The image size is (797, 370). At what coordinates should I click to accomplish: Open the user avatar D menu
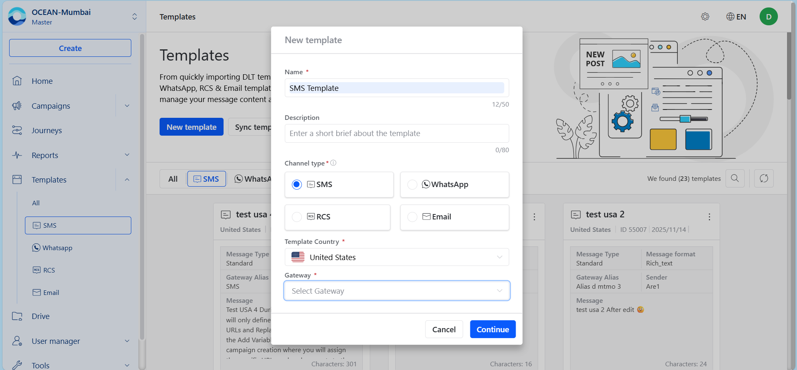click(769, 17)
